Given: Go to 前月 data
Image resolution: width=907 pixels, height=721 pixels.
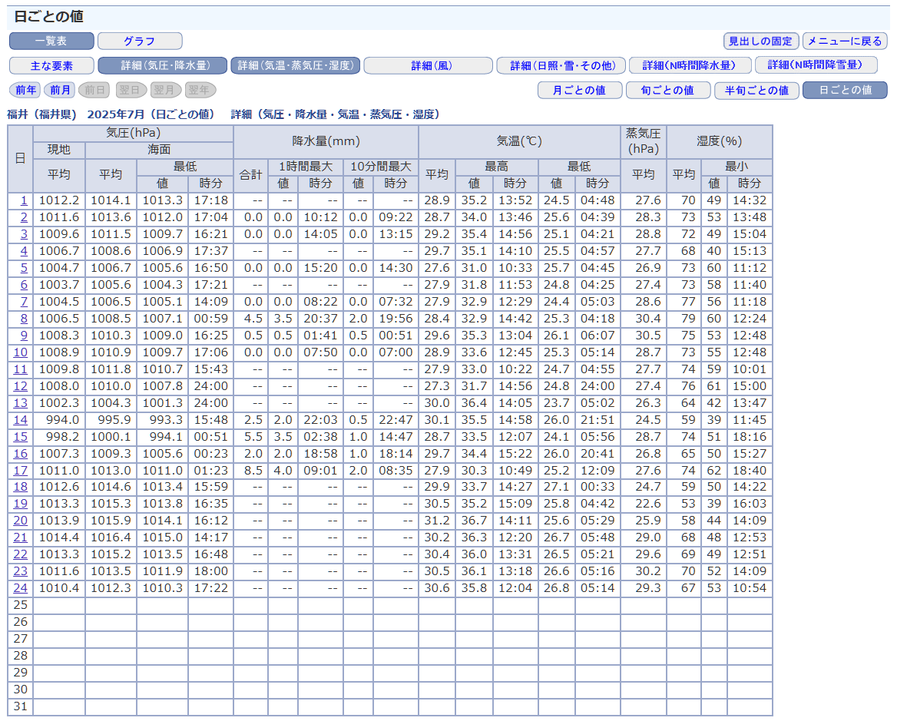Looking at the screenshot, I should [60, 90].
